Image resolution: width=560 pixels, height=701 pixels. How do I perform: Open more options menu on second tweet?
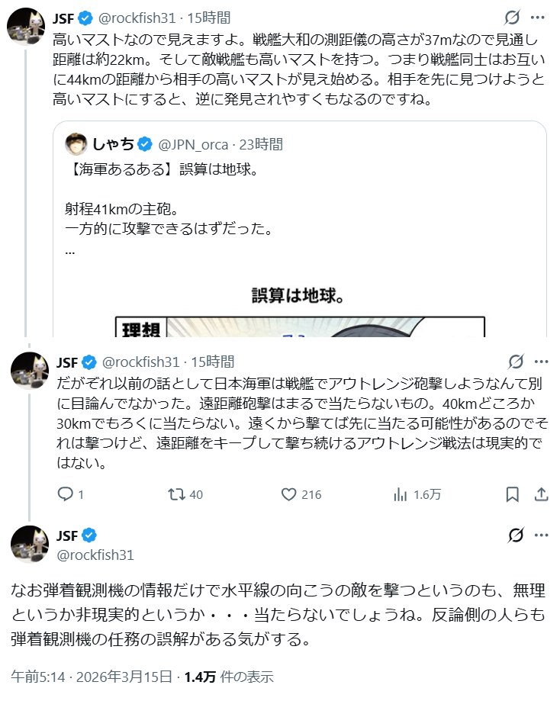[540, 362]
